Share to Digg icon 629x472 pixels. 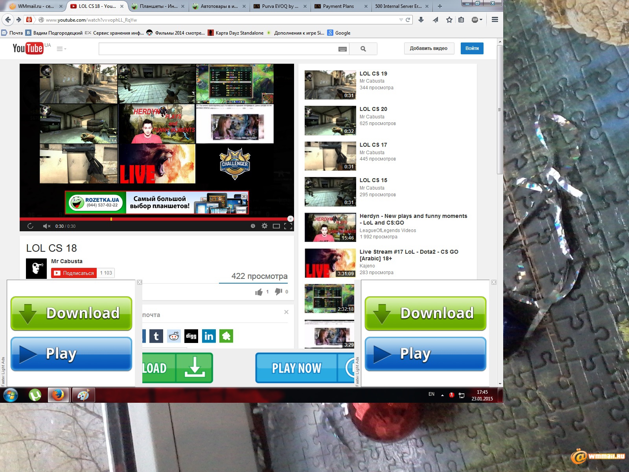pyautogui.click(x=191, y=336)
